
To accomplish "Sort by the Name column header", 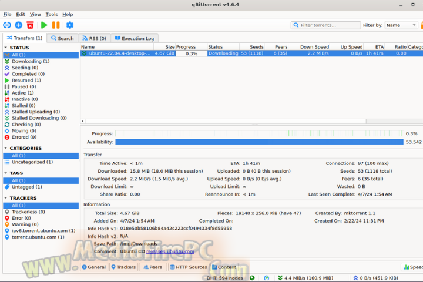I will [117, 47].
